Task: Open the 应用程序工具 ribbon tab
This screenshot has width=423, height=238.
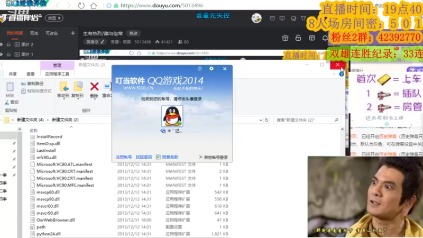Action: pyautogui.click(x=57, y=74)
